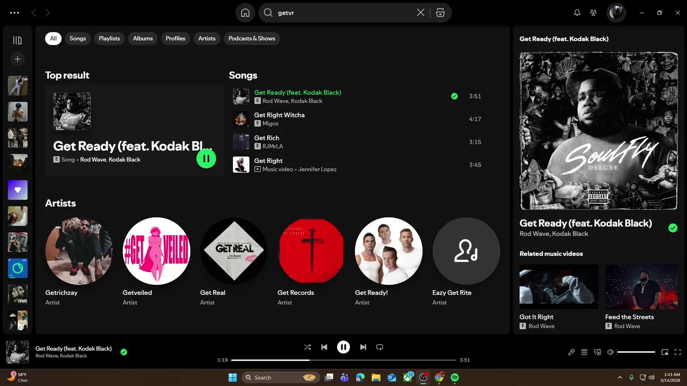
Task: Adjust the volume slider
Action: coord(636,352)
